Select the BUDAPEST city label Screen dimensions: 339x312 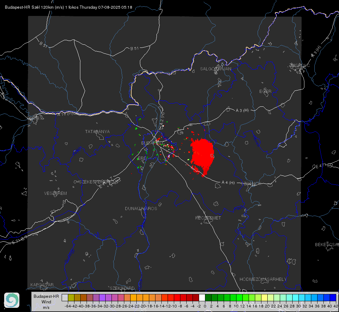152,143
